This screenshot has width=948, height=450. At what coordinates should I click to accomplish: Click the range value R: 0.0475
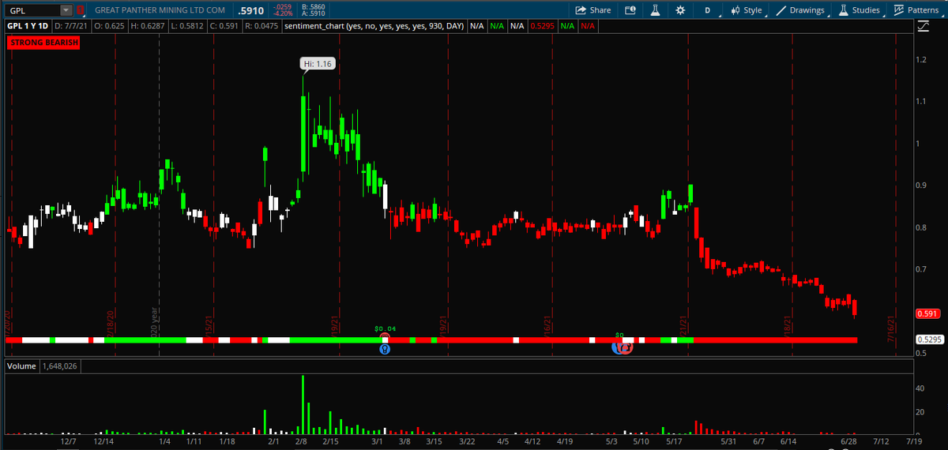click(261, 26)
